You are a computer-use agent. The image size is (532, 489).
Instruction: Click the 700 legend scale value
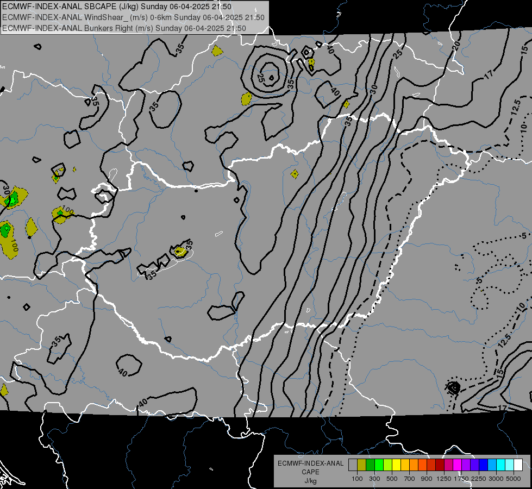coord(410,479)
